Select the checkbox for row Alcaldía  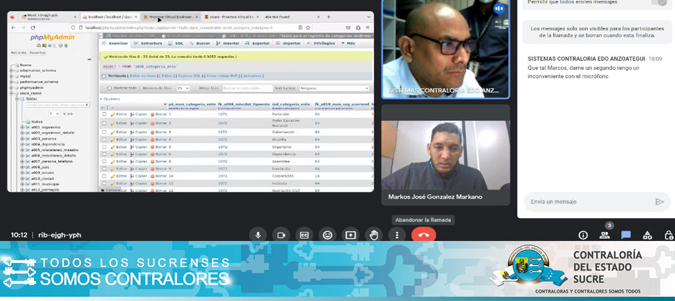(x=104, y=139)
